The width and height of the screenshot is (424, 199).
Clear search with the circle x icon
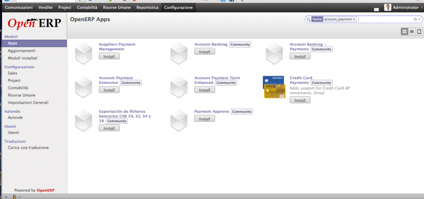click(415, 20)
